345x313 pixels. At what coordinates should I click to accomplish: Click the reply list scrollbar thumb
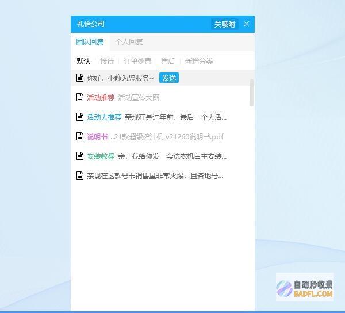pyautogui.click(x=252, y=93)
